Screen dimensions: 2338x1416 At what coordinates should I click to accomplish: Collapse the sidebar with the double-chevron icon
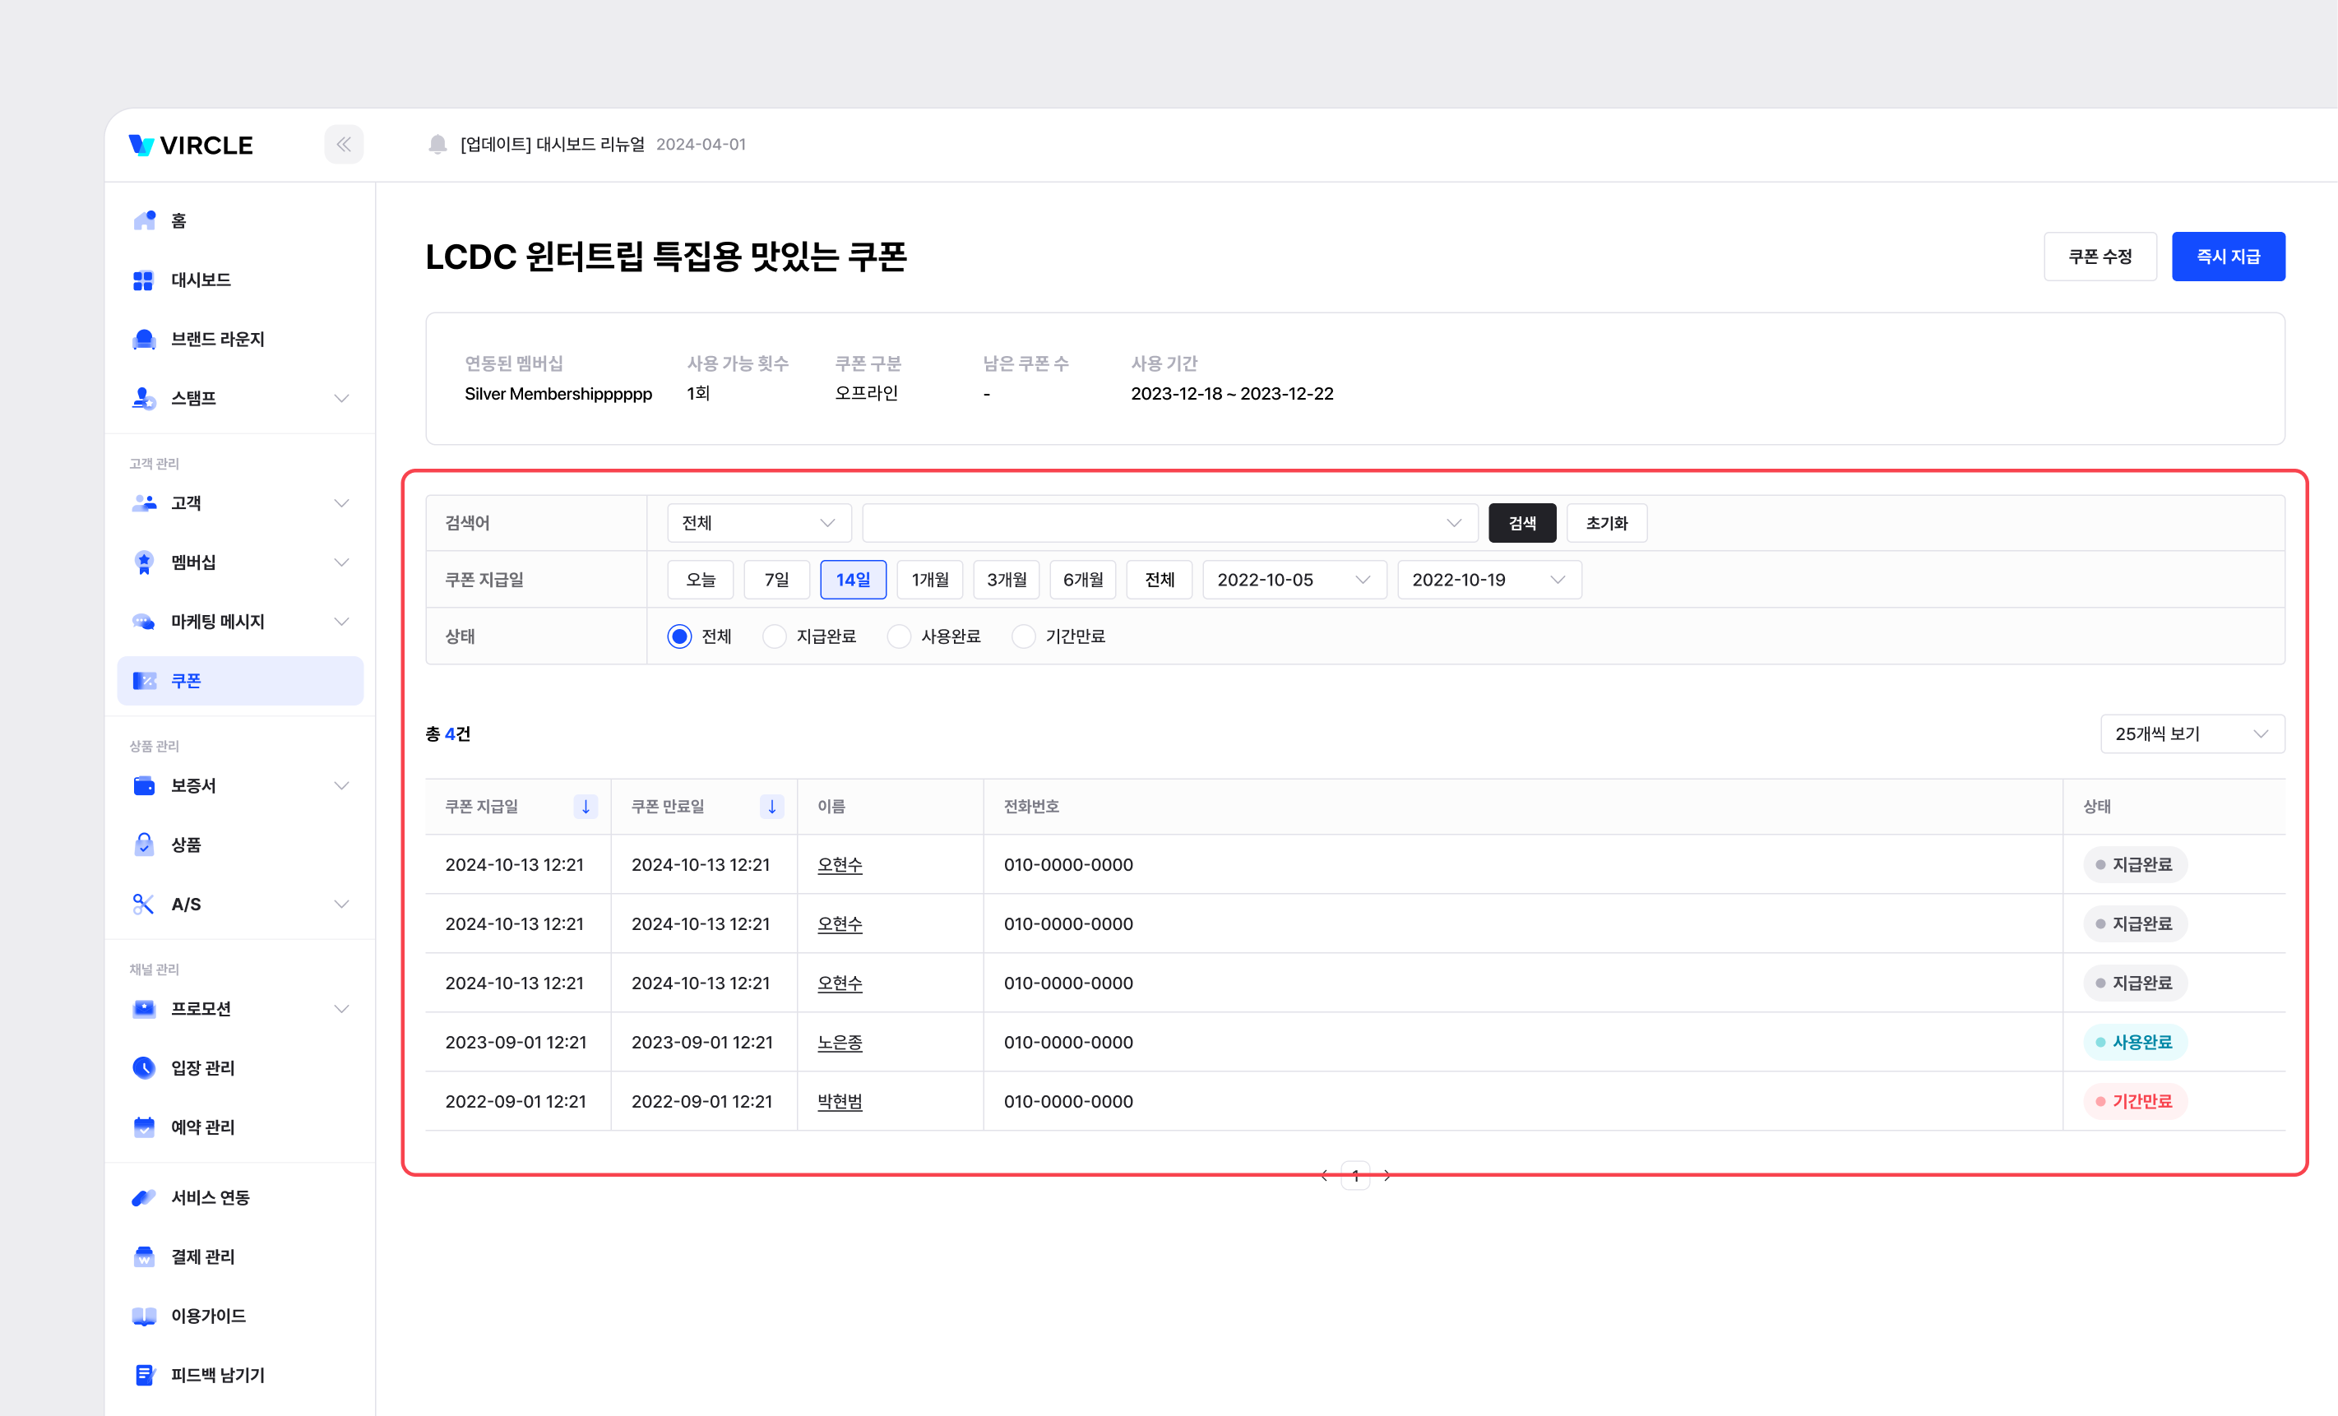344,144
